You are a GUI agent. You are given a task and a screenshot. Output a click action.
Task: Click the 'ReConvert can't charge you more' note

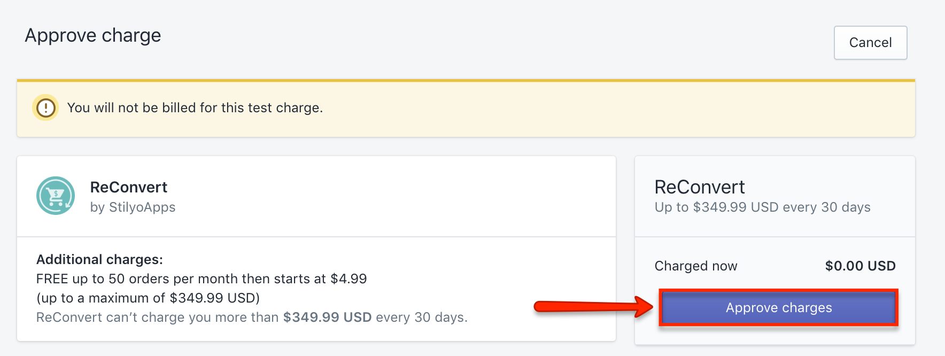[252, 317]
